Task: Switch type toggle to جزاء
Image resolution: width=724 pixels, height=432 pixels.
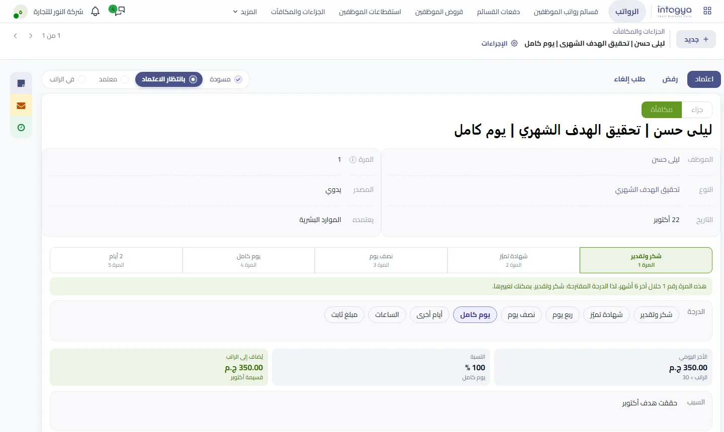Action: [697, 110]
